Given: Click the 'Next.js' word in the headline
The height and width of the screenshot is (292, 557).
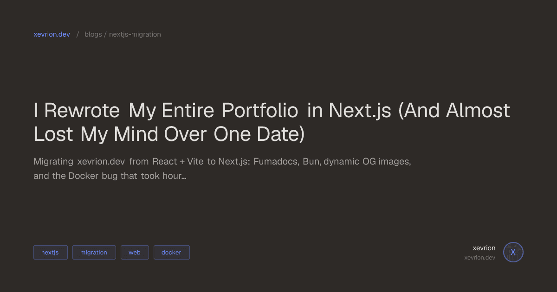Looking at the screenshot, I should click(360, 111).
